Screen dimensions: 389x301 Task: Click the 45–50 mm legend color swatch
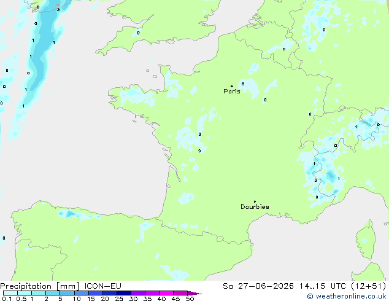click(180, 293)
